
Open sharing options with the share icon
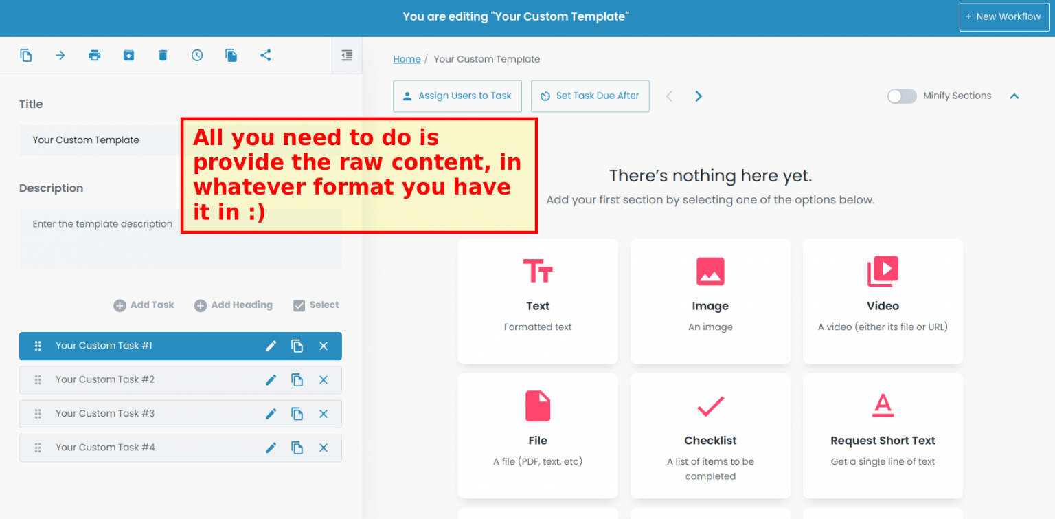(x=265, y=55)
